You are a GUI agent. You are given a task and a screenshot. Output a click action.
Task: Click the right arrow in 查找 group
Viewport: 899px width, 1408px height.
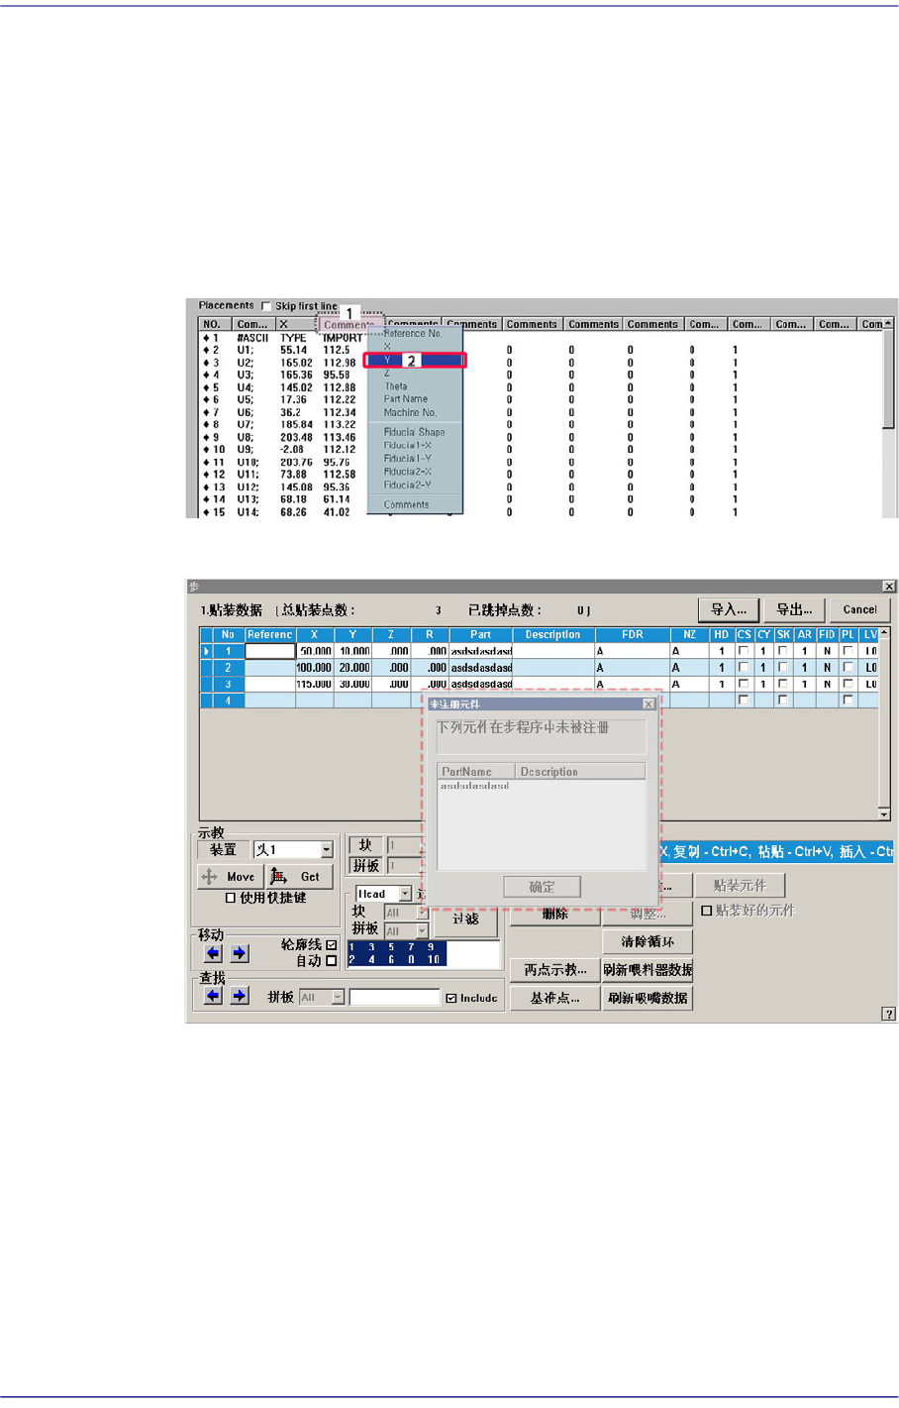[239, 996]
